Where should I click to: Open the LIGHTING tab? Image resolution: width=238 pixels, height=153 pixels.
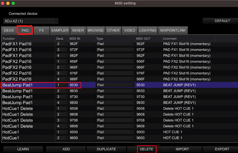pyautogui.click(x=147, y=30)
